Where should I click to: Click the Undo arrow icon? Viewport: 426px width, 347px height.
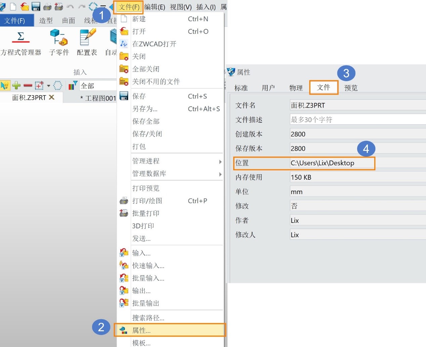coord(70,6)
